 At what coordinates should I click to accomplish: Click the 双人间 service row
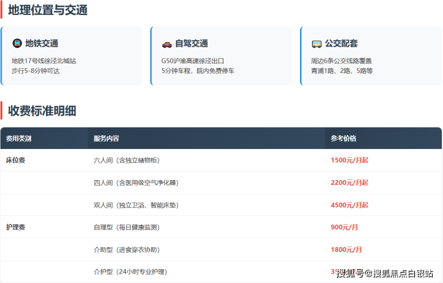point(136,205)
